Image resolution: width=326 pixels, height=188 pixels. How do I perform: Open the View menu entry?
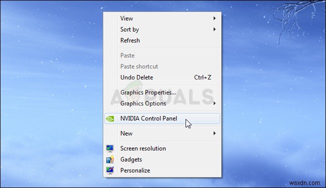click(x=162, y=18)
